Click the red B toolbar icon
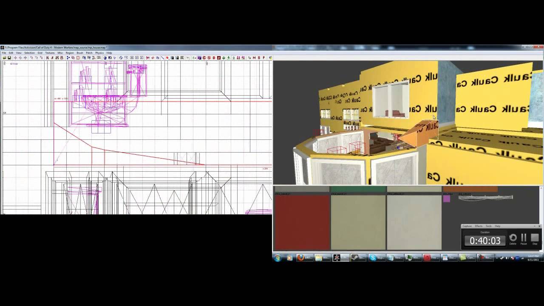Image resolution: width=544 pixels, height=306 pixels. click(x=259, y=58)
